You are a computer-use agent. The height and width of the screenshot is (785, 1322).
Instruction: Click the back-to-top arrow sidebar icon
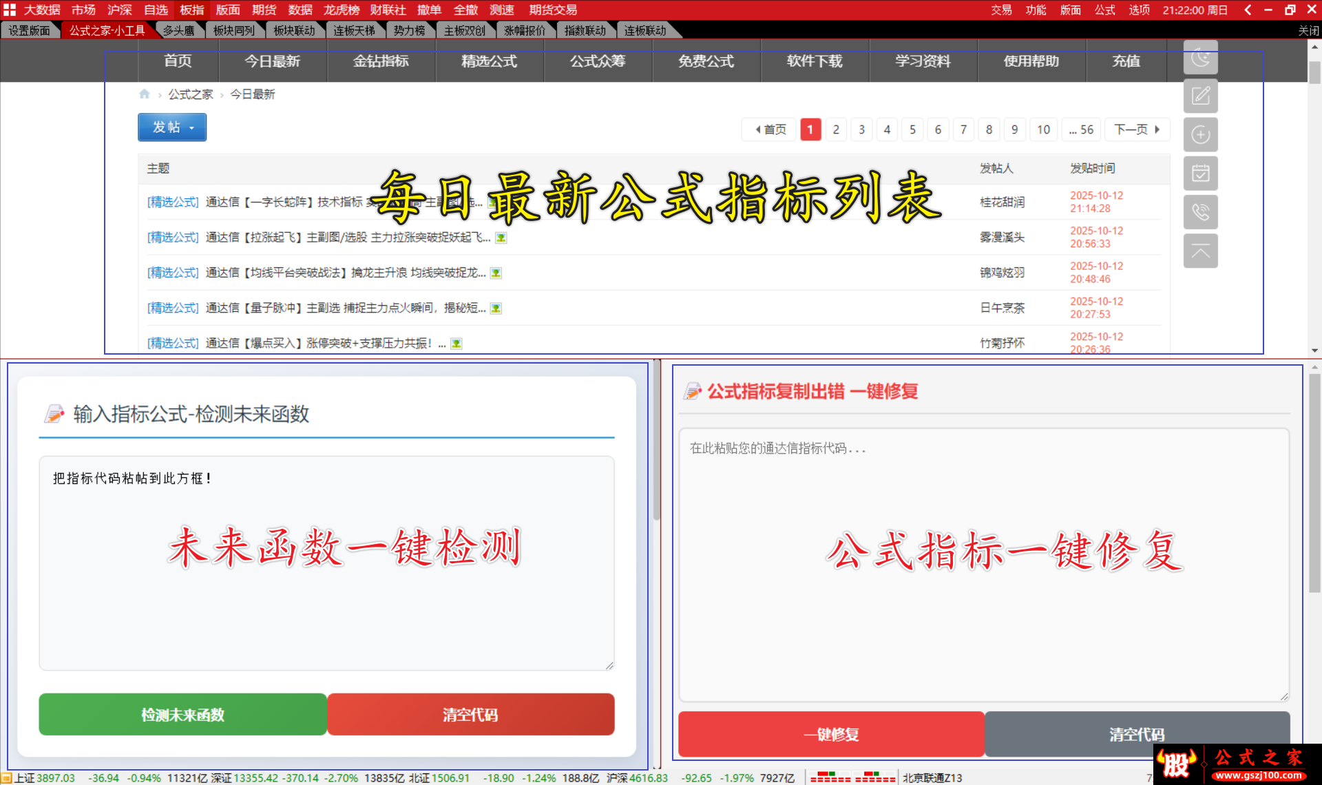(x=1200, y=251)
